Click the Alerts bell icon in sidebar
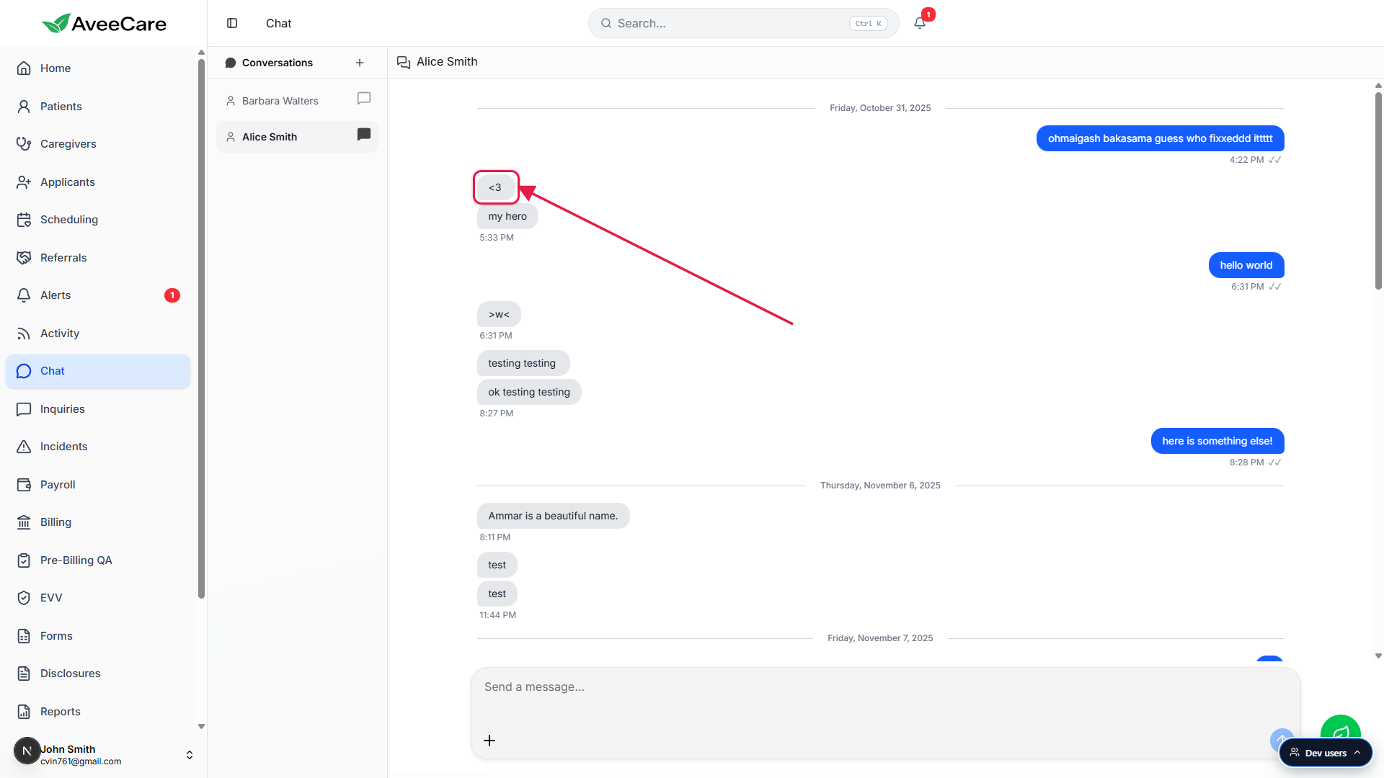The height and width of the screenshot is (778, 1384). pyautogui.click(x=24, y=295)
